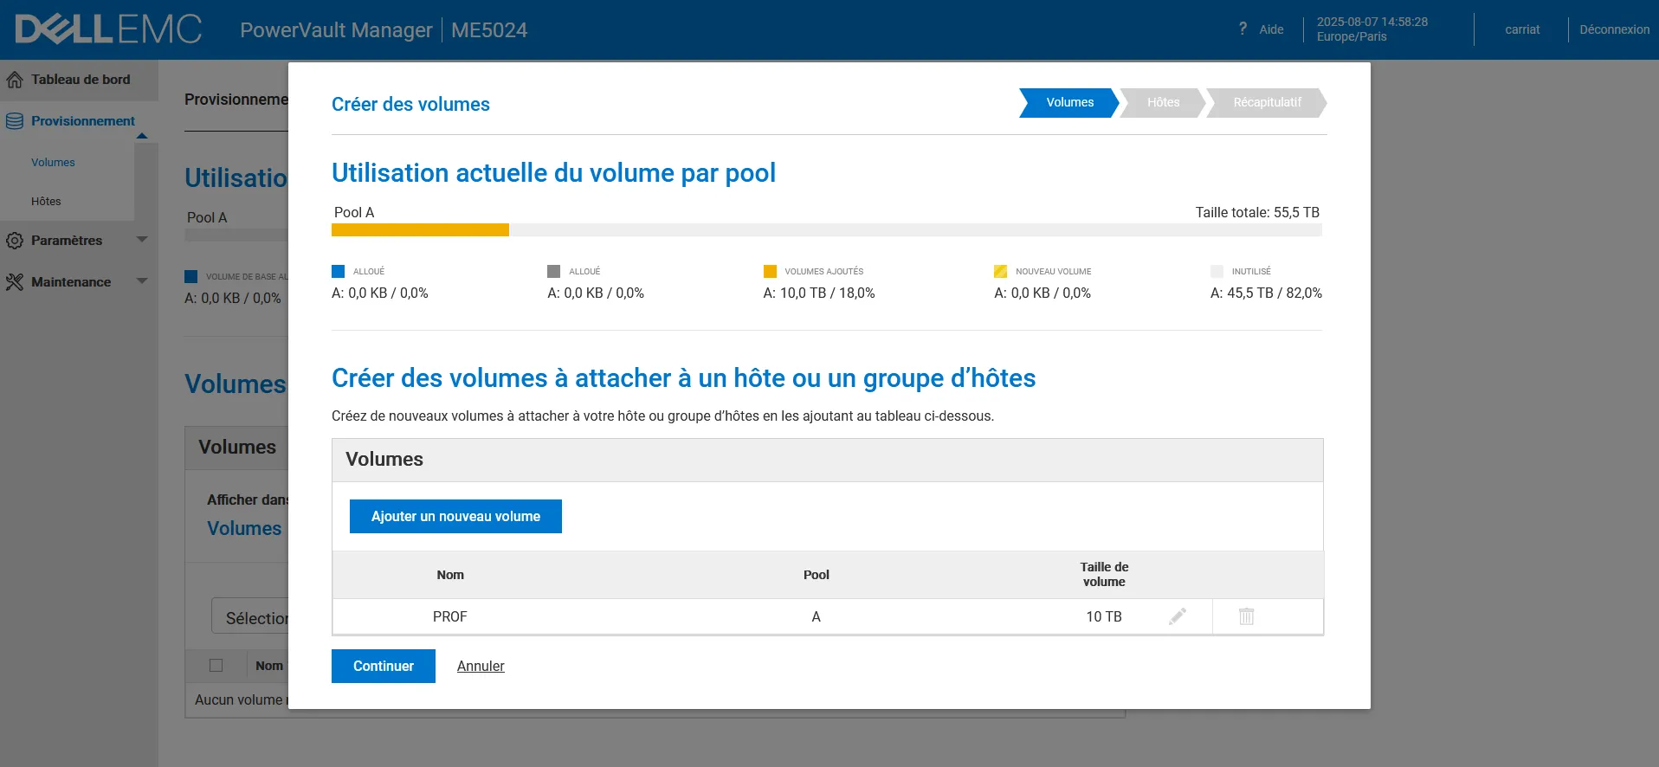The image size is (1659, 767).
Task: Click the Maintenance tools icon
Action: [x=15, y=282]
